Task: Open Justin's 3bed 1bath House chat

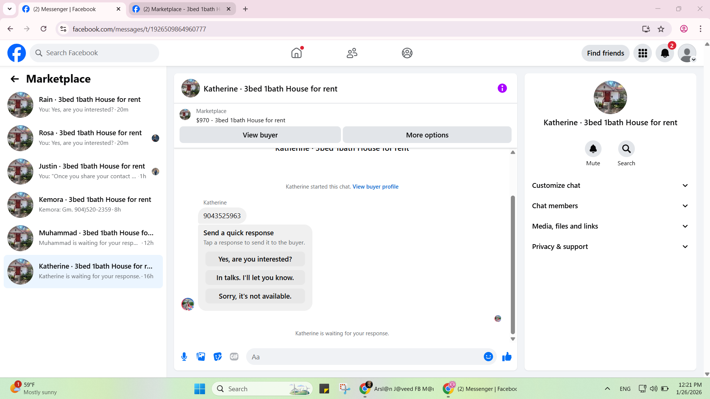Action: (x=83, y=172)
